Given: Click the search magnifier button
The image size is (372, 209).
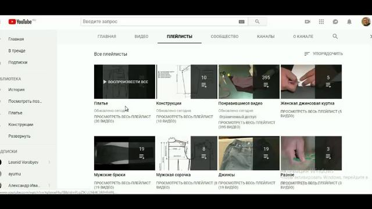Looking at the screenshot, I should (257, 21).
